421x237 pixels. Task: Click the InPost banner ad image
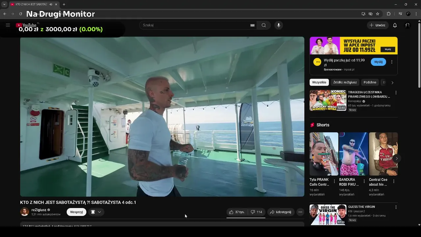tap(354, 45)
